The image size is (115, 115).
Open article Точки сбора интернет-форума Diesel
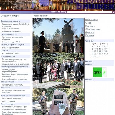point(14,113)
